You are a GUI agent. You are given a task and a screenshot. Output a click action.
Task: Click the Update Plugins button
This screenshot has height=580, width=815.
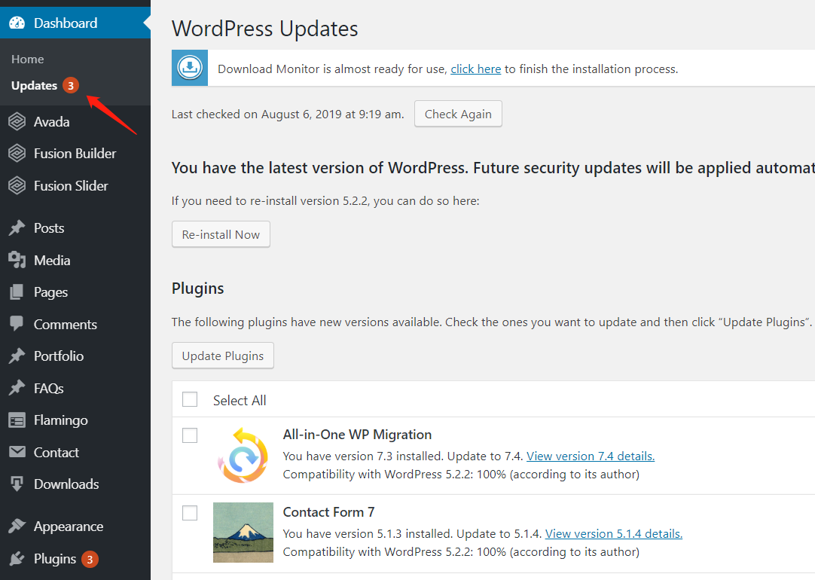coord(223,356)
